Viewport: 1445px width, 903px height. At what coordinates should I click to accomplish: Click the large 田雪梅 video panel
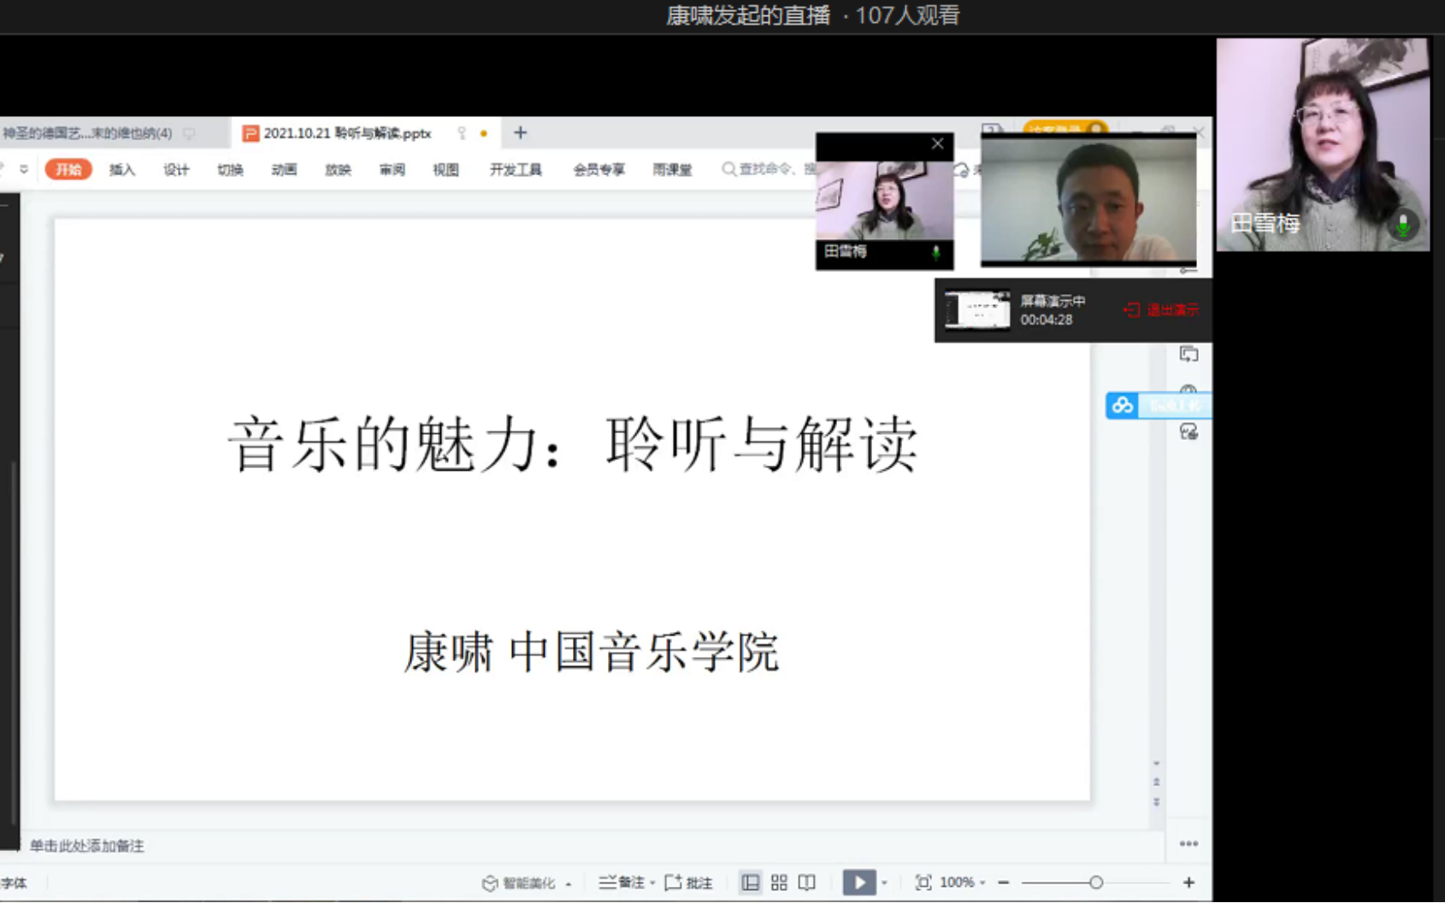[x=1323, y=144]
